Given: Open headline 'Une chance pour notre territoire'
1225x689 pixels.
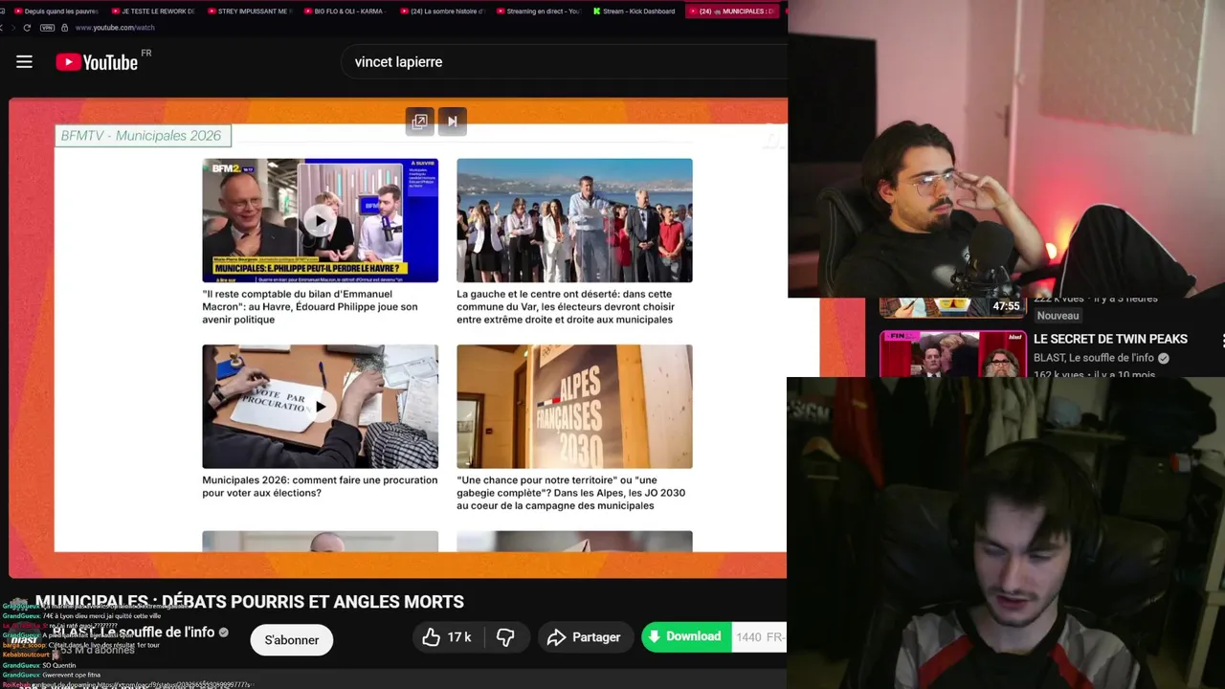Looking at the screenshot, I should [571, 493].
